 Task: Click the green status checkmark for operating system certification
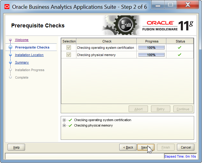(179, 47)
